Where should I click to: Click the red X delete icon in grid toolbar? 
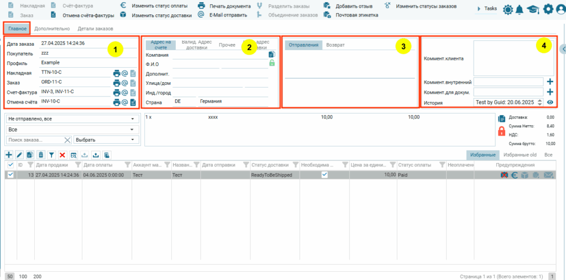tap(62, 155)
